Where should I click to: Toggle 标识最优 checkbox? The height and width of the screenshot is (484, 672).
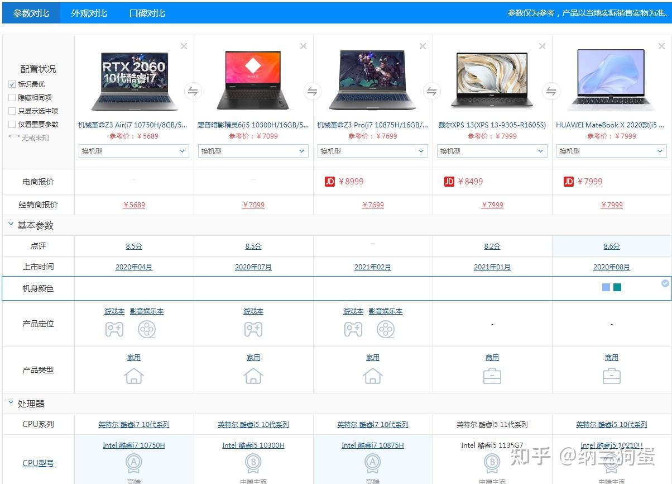click(12, 84)
